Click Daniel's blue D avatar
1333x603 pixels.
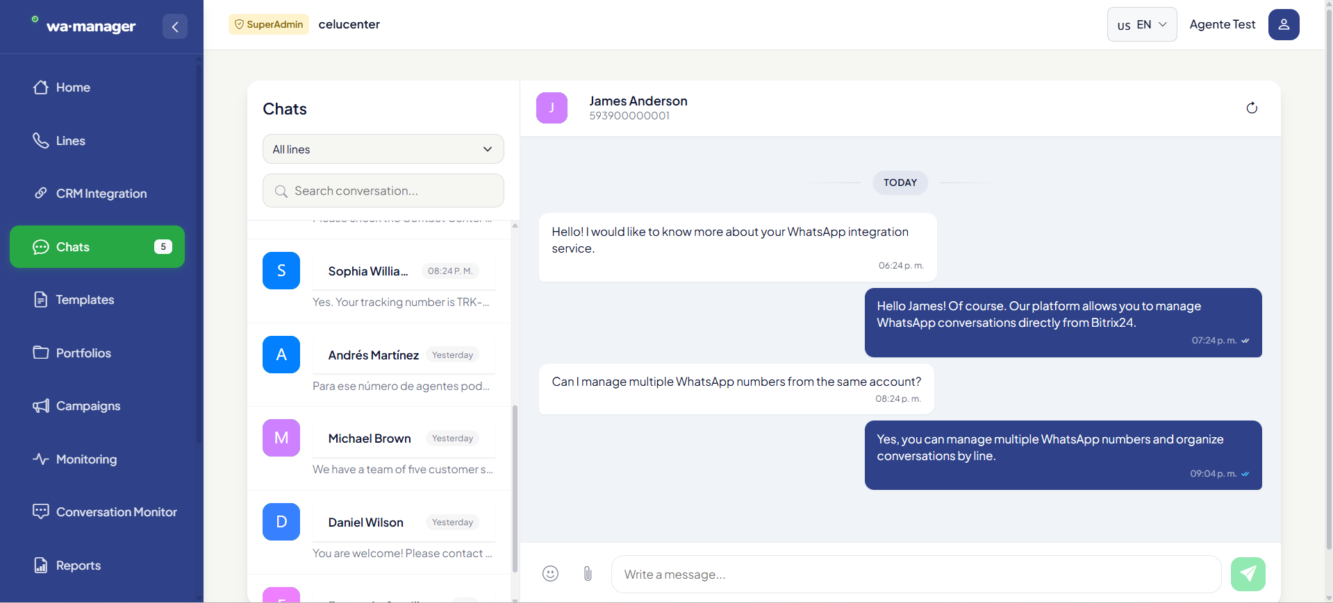pyautogui.click(x=281, y=522)
